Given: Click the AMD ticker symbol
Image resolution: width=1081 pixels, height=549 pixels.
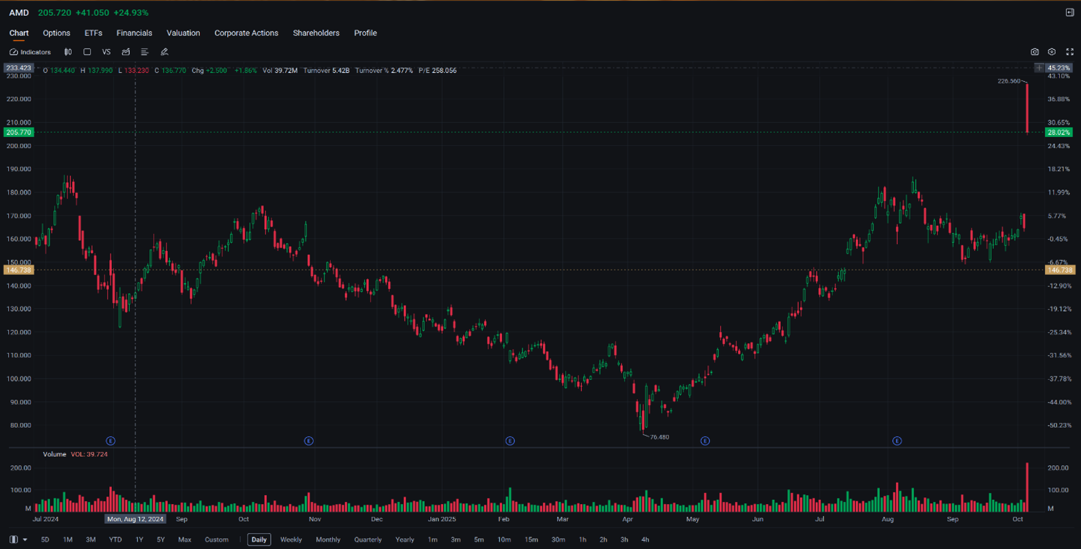Looking at the screenshot, I should [x=19, y=12].
